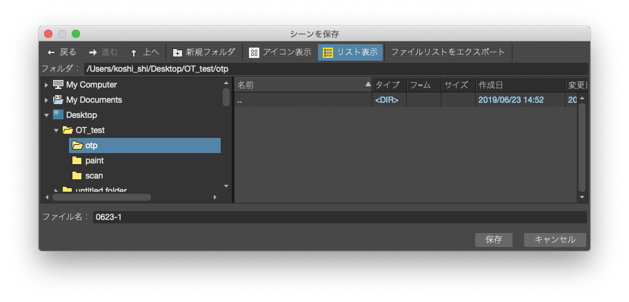Click the ファイル名 input field

pyautogui.click(x=340, y=217)
